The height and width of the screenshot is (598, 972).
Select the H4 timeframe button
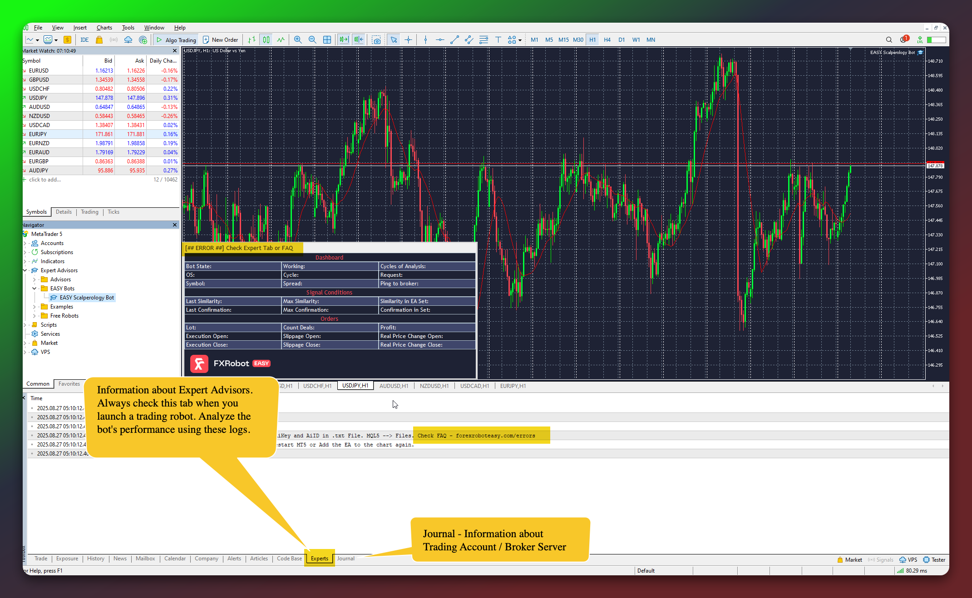(607, 40)
